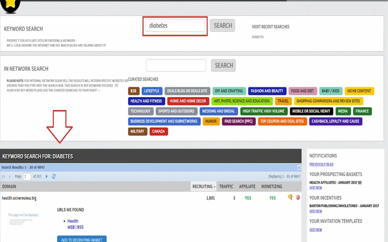Click the In Network Search input field
Screen dimensions: 388x242
(176, 65)
